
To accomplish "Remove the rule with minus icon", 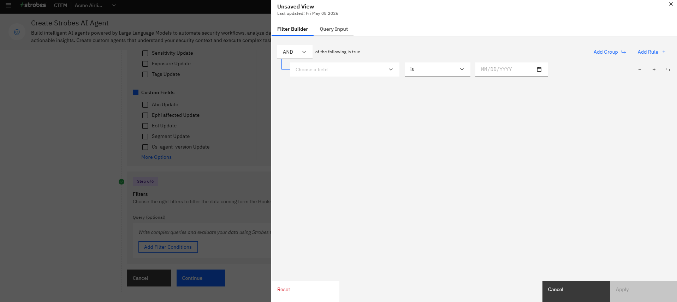I will point(640,70).
